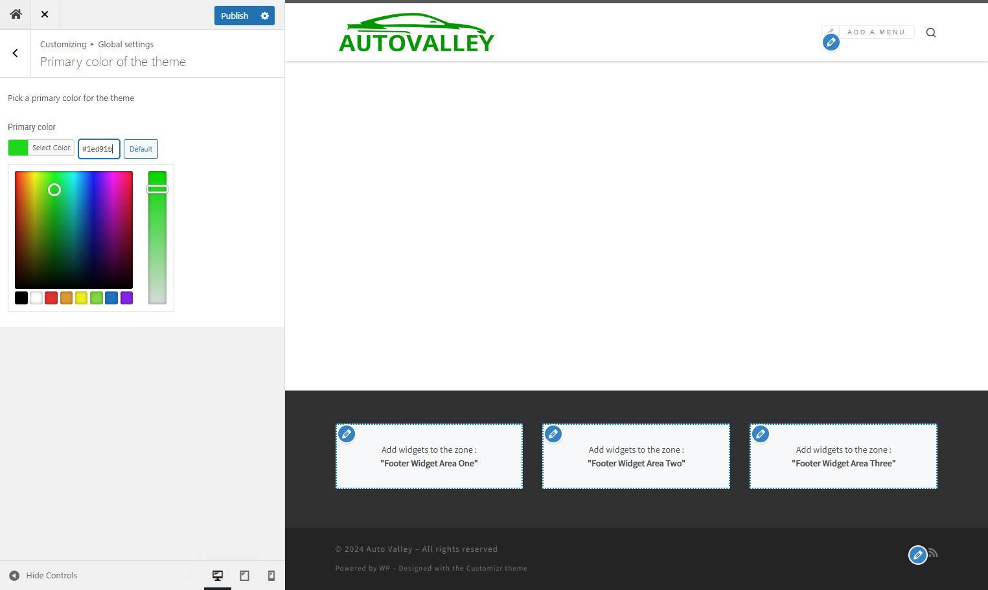Switch to mobile preview device icon
This screenshot has height=590, width=988.
tap(271, 575)
